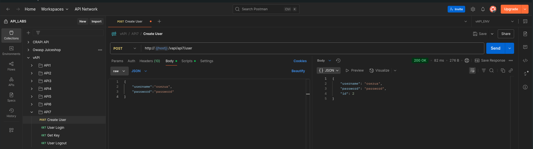The height and width of the screenshot is (149, 533).
Task: Open the environment quick look icon
Action: point(525,21)
